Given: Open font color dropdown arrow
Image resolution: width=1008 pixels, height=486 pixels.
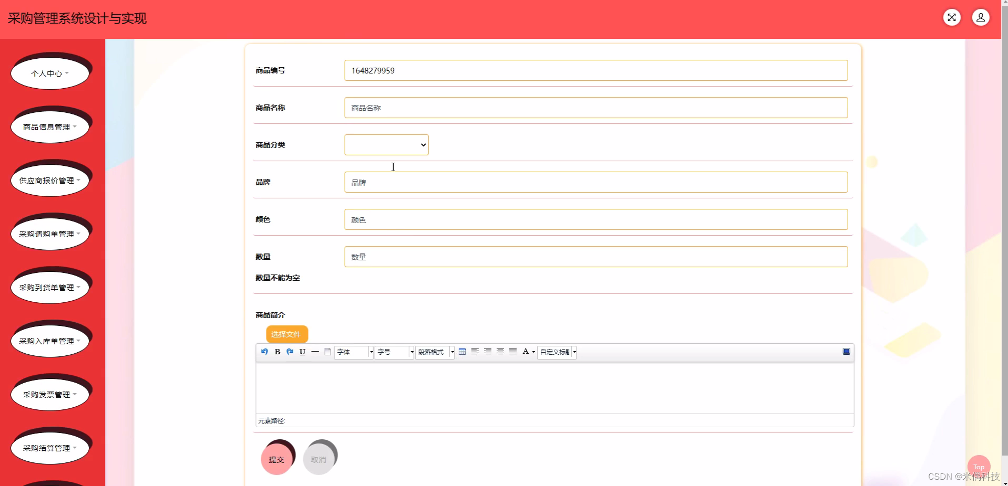Looking at the screenshot, I should click(533, 352).
